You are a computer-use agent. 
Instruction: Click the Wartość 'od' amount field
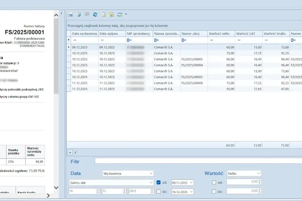point(244,182)
